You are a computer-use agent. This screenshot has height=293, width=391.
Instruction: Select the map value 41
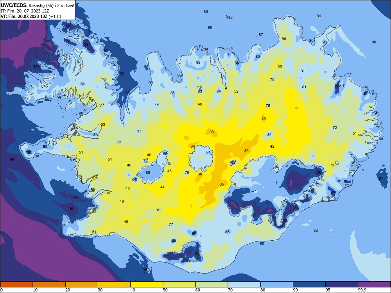point(297,108)
